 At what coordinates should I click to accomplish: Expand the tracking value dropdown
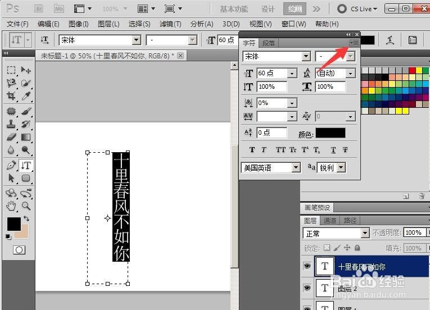tap(292, 116)
